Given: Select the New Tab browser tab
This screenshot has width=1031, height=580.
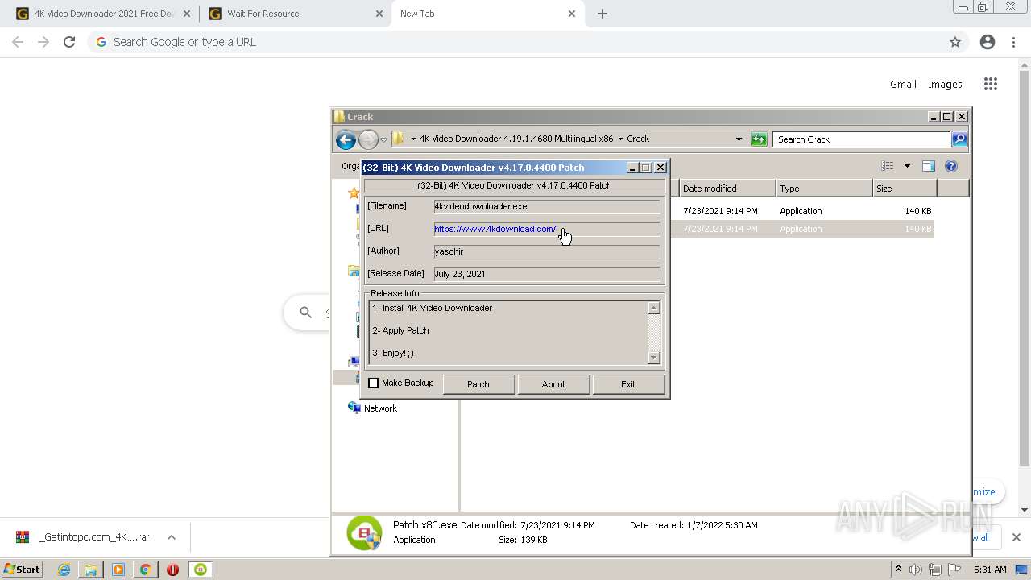Looking at the screenshot, I should coord(487,14).
